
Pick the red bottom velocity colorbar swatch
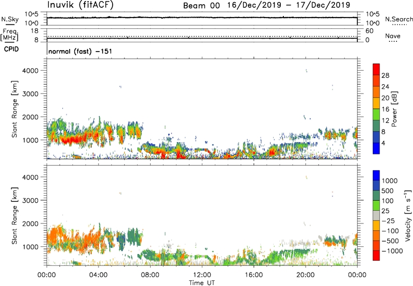pyautogui.click(x=376, y=256)
